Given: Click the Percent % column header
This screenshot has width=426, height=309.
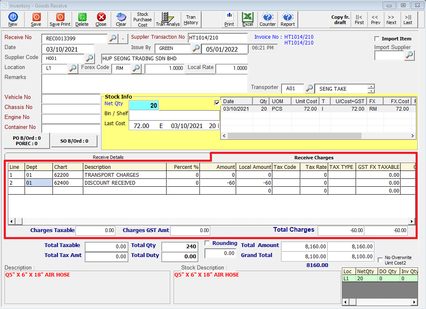Looking at the screenshot, I should coord(183,167).
